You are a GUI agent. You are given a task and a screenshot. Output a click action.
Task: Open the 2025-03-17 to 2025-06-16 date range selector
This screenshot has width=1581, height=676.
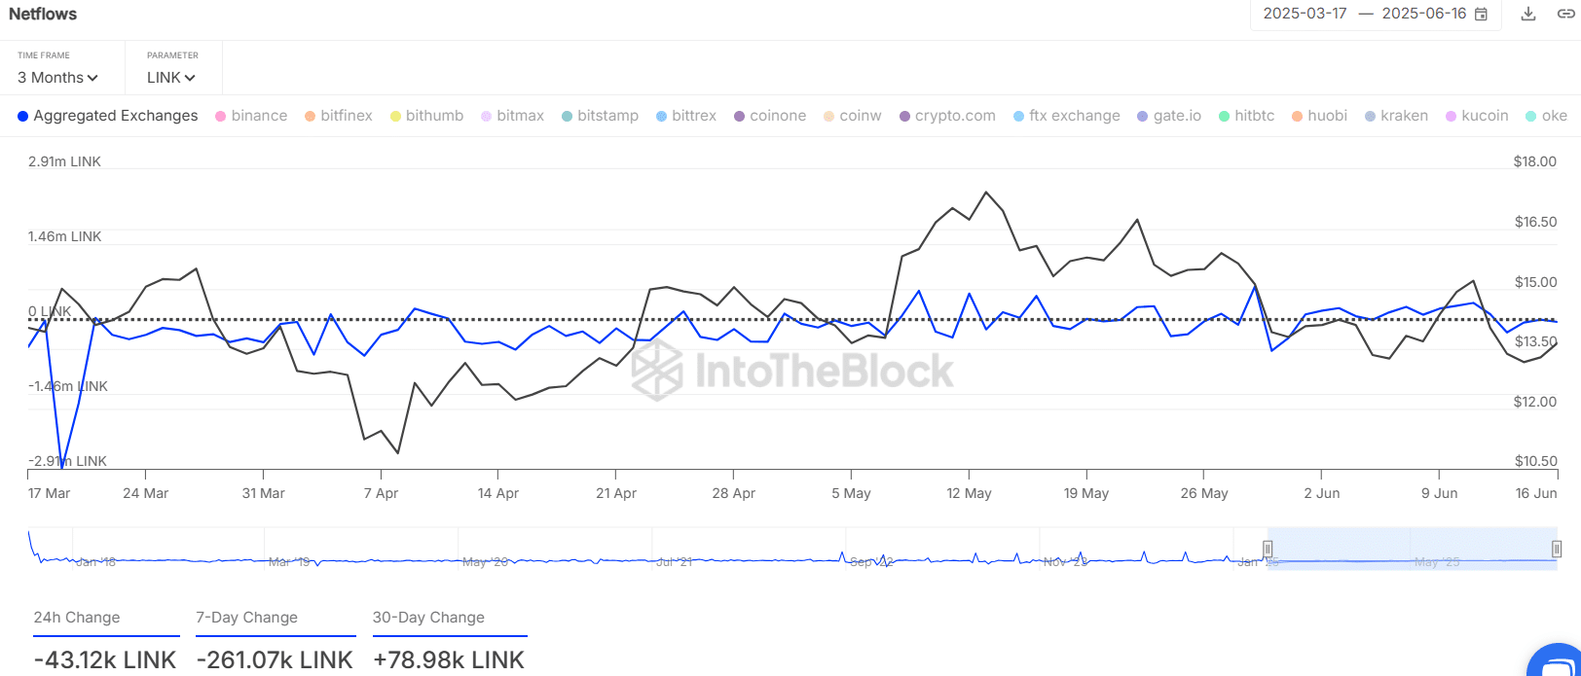(x=1364, y=14)
